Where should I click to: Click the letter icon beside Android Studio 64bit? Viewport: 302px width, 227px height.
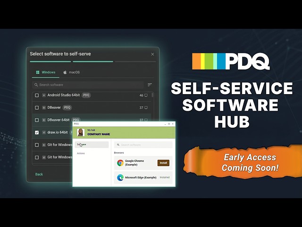pyautogui.click(x=44, y=95)
